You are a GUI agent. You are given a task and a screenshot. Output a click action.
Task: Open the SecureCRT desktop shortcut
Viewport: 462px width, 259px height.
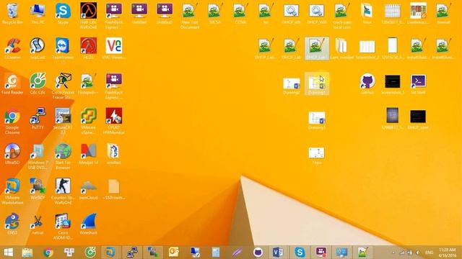point(63,122)
